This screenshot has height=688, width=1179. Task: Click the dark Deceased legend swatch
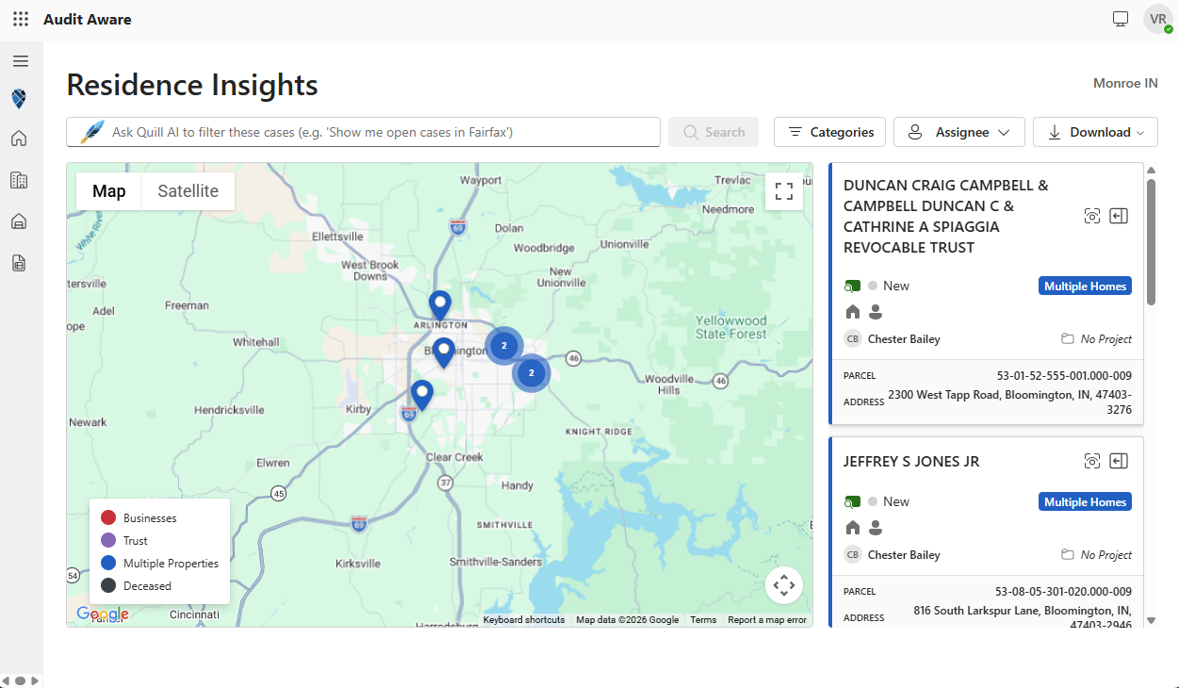point(108,586)
